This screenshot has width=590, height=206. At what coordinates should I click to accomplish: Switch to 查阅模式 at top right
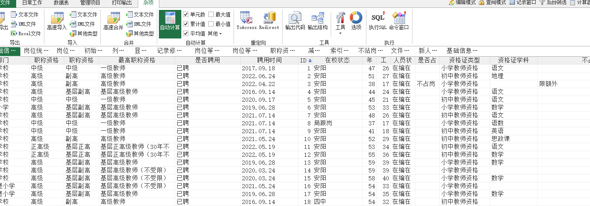(x=492, y=2)
